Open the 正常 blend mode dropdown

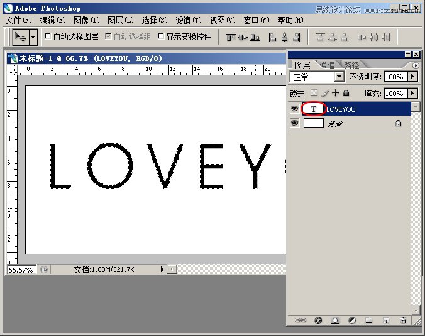click(x=339, y=77)
